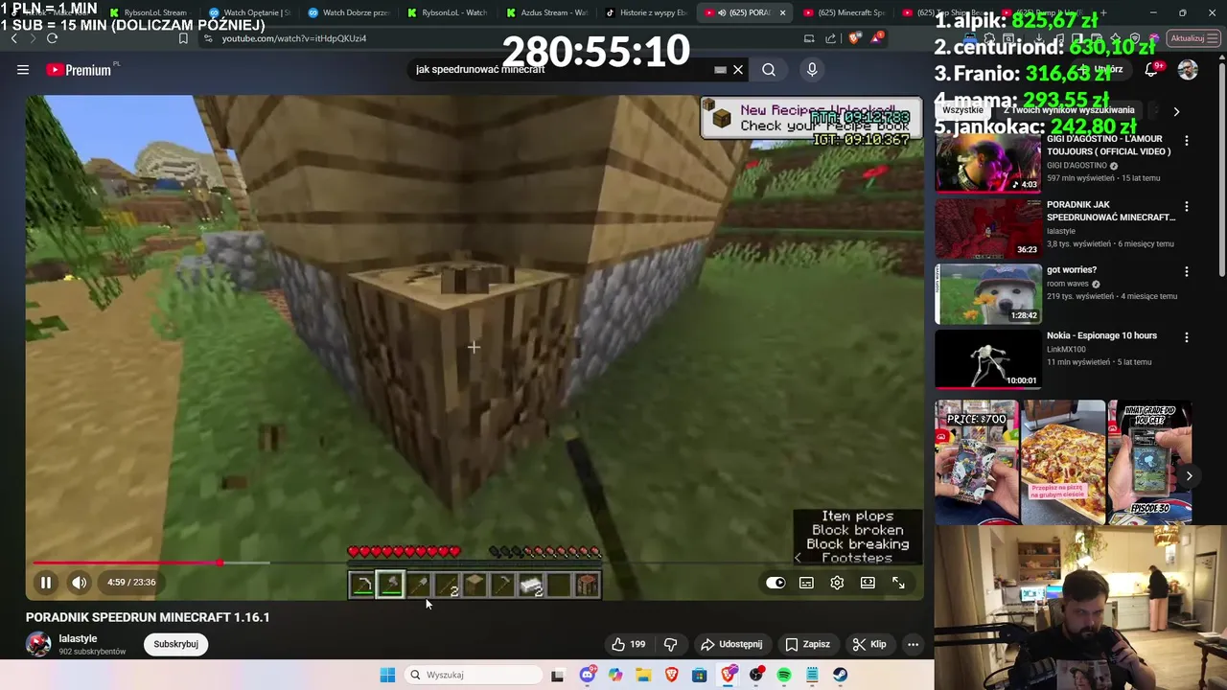Open options for Nokia Espionage video
The height and width of the screenshot is (690, 1227).
pos(1187,337)
